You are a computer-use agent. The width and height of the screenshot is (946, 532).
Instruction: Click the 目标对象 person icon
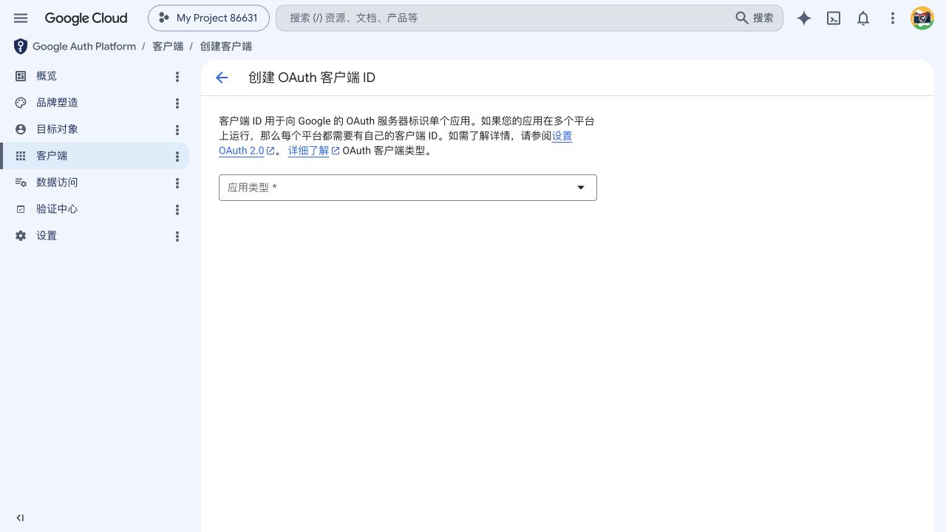tap(21, 129)
